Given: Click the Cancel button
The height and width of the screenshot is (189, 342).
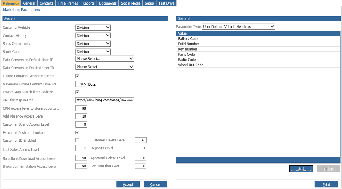Looking at the screenshot, I should (155, 184).
